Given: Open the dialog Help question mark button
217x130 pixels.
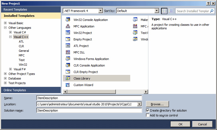Looking at the screenshot, I should click(208, 4).
